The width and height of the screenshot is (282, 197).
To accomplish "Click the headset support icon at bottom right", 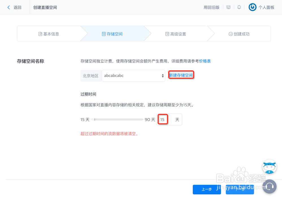I will click(x=269, y=187).
